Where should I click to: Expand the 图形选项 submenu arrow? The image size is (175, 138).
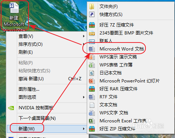coord(83,97)
